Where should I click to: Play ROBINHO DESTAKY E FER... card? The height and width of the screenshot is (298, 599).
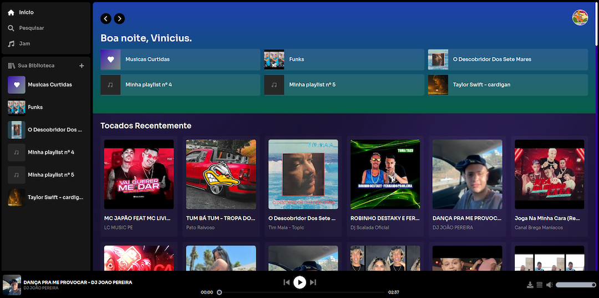[385, 186]
